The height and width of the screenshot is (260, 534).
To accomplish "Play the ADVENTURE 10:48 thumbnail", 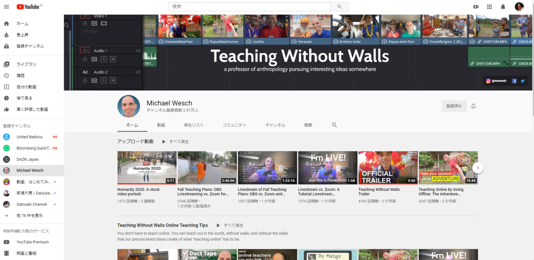I will pyautogui.click(x=448, y=168).
